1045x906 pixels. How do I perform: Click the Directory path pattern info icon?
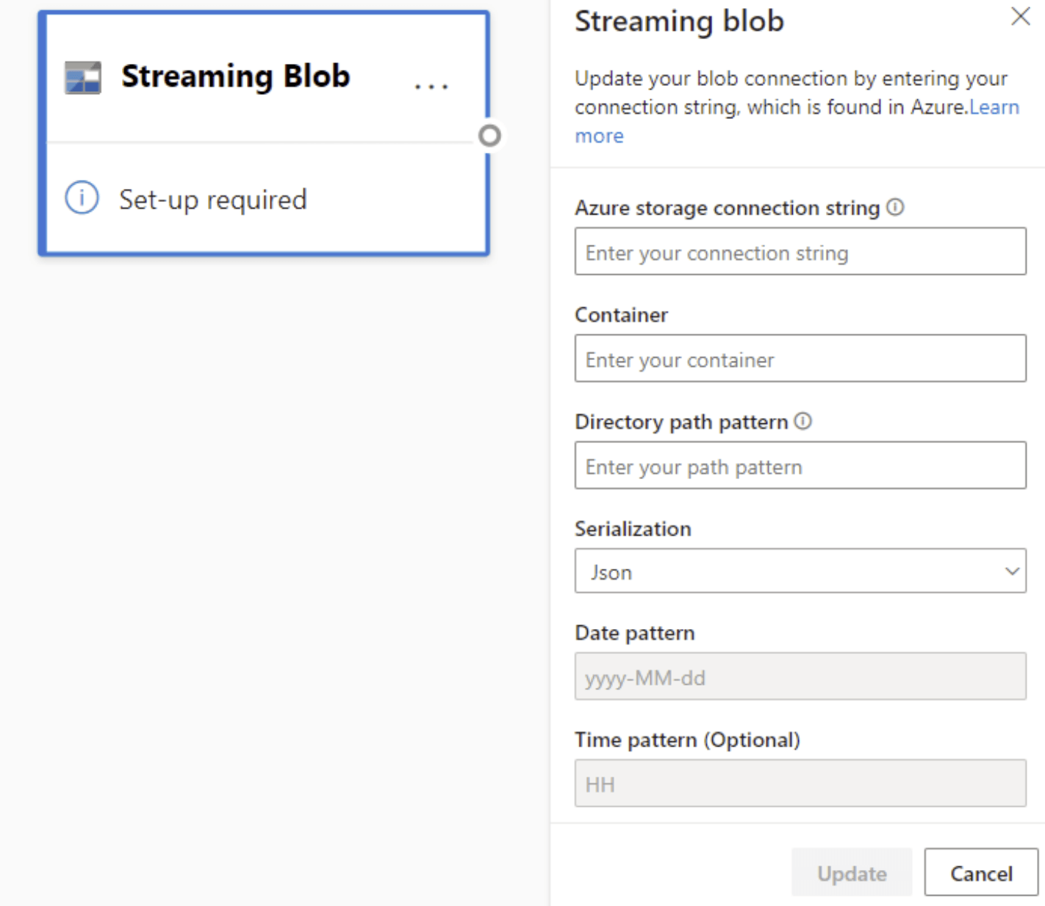[803, 421]
